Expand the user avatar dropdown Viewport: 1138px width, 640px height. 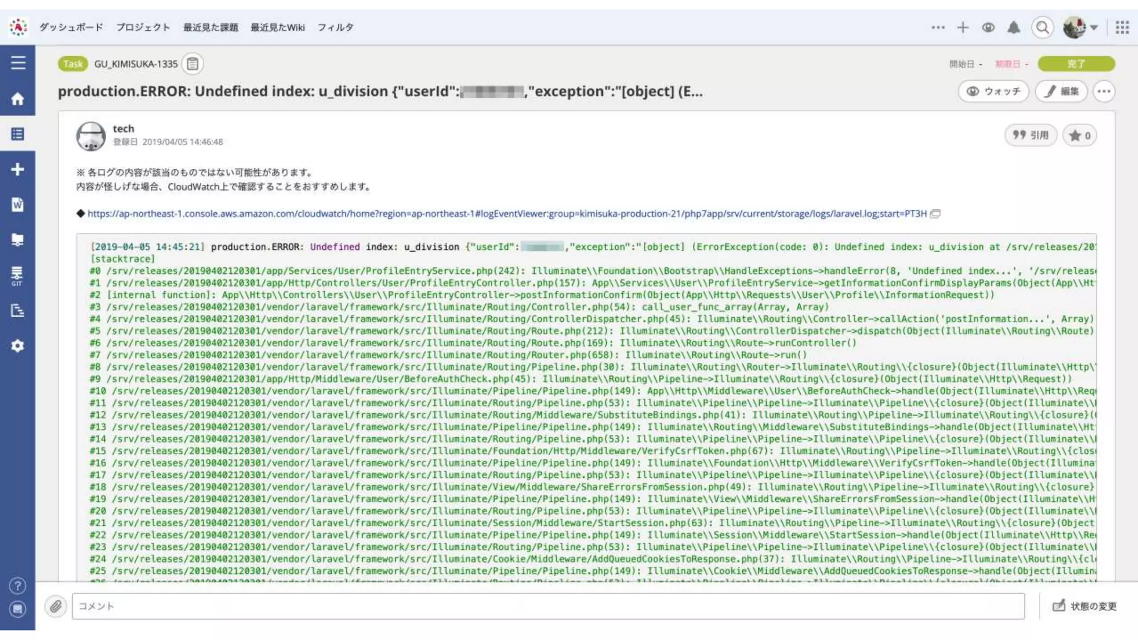[x=1080, y=27]
